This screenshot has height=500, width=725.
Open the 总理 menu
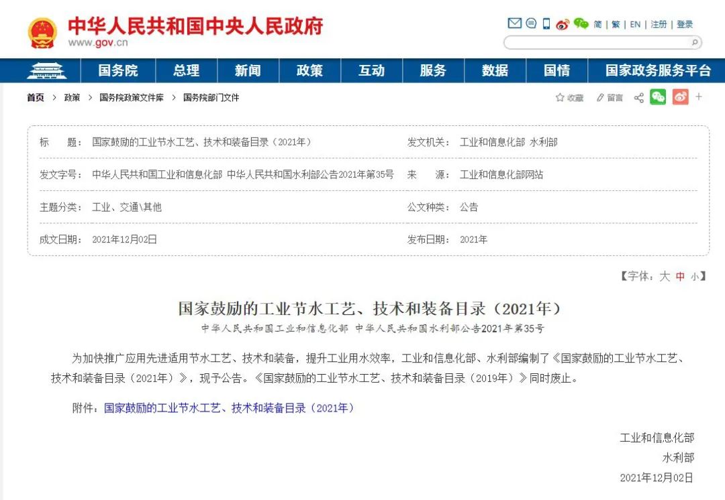click(x=187, y=70)
